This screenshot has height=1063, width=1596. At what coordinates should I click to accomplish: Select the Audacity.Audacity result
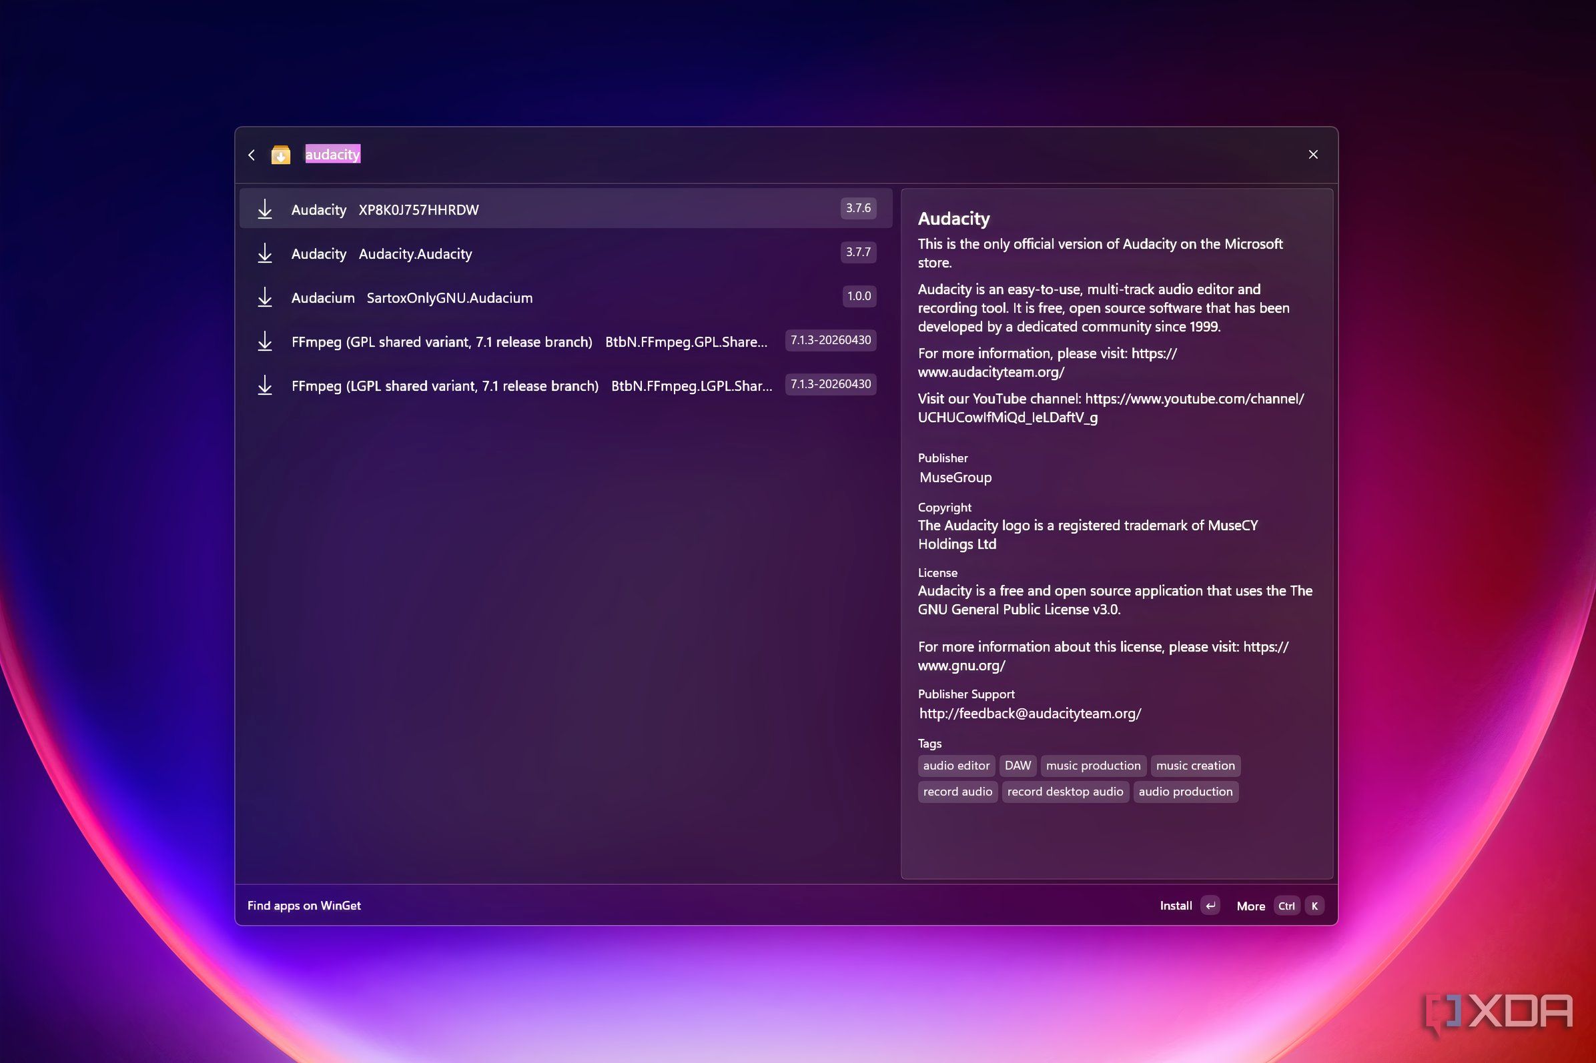[566, 253]
